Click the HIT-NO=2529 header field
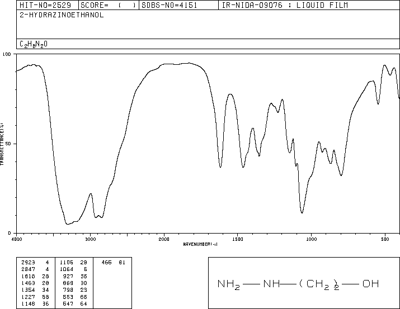 click(48, 5)
